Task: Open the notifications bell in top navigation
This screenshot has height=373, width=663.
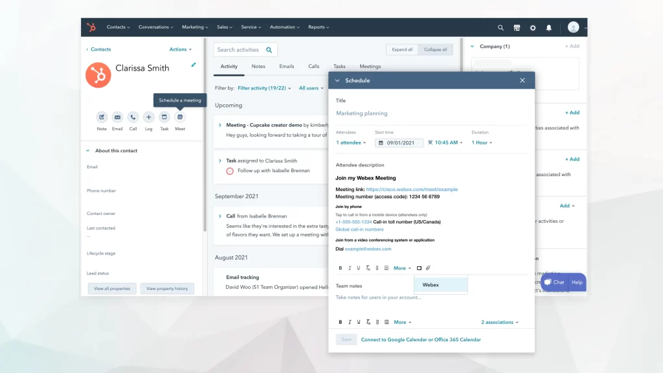Action: coord(549,28)
